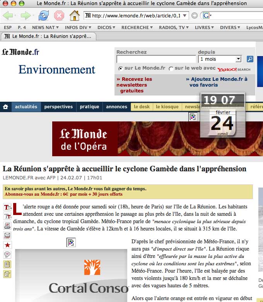Decrease text size with T- icon

pos(7,216)
